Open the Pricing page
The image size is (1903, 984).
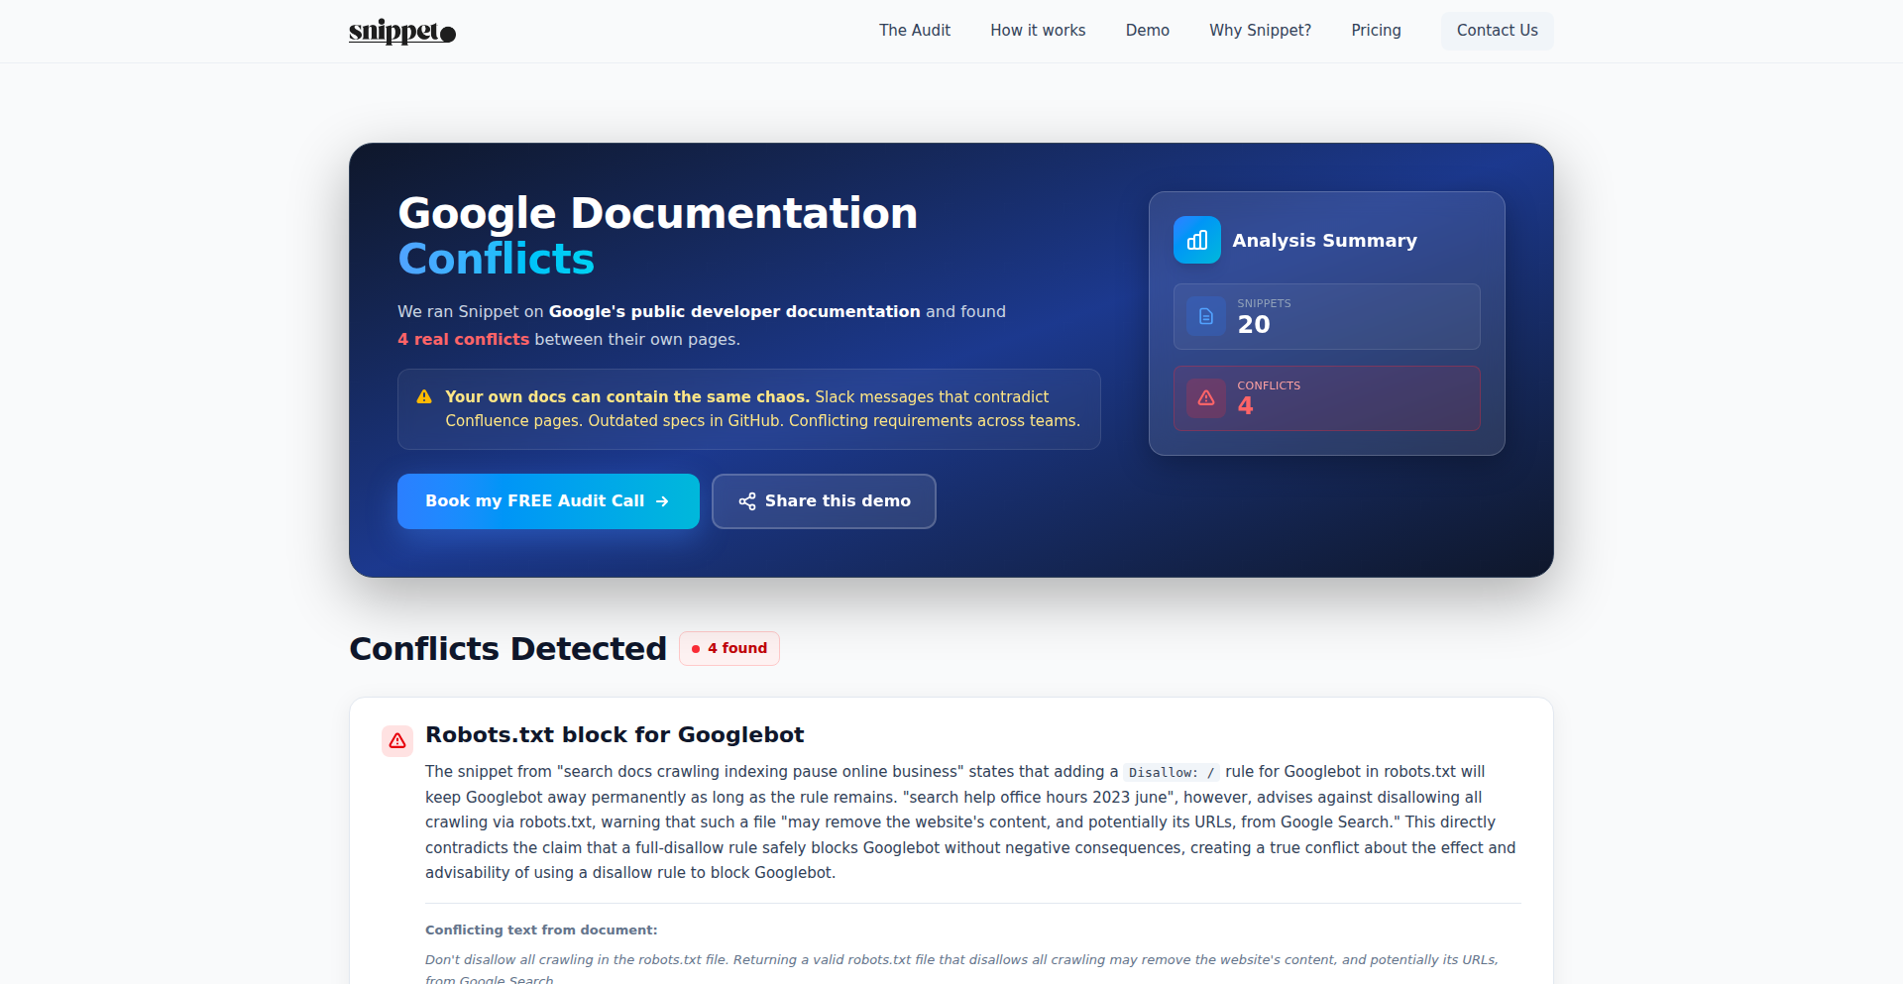(1376, 31)
